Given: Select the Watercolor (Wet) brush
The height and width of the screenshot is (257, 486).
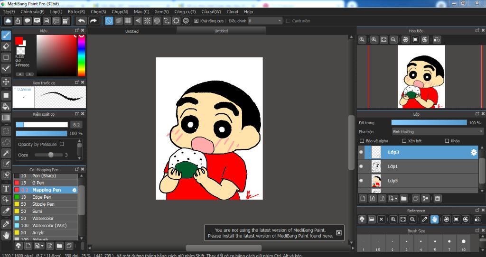Looking at the screenshot, I should 45,225.
